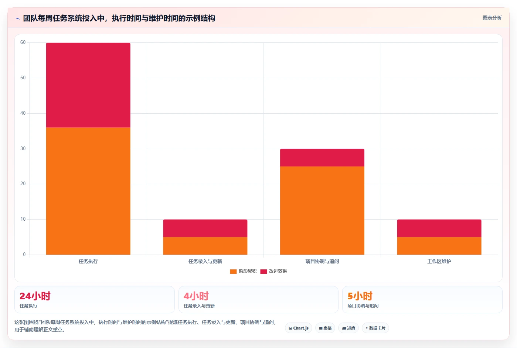Viewport: 517px width, 348px height.
Task: Click the red 改进效果 legend swatch
Action: click(263, 271)
